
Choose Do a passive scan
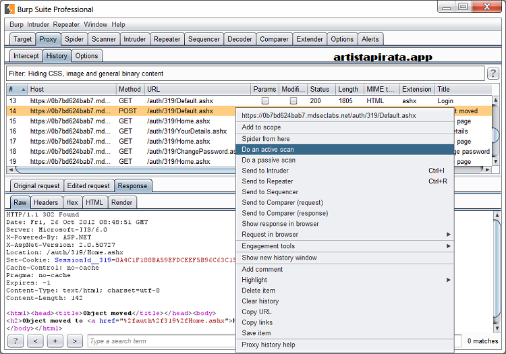click(345, 160)
